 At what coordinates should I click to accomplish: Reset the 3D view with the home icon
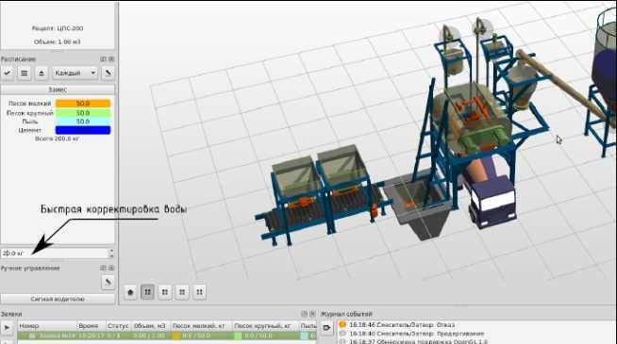pos(130,292)
